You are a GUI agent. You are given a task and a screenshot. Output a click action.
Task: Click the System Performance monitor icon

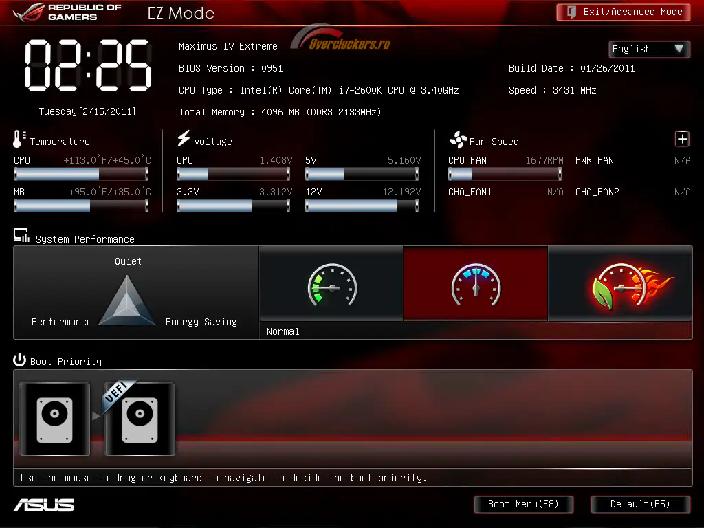tap(21, 235)
